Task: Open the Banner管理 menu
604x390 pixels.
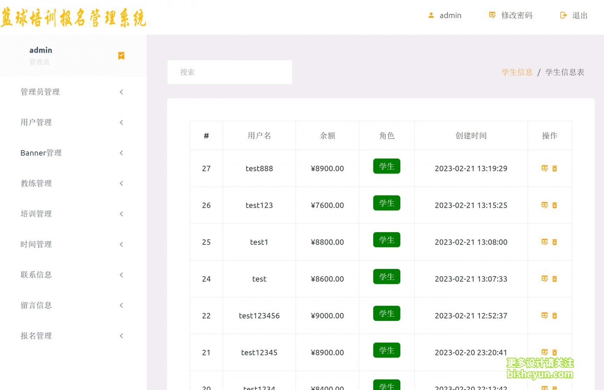Action: point(41,153)
